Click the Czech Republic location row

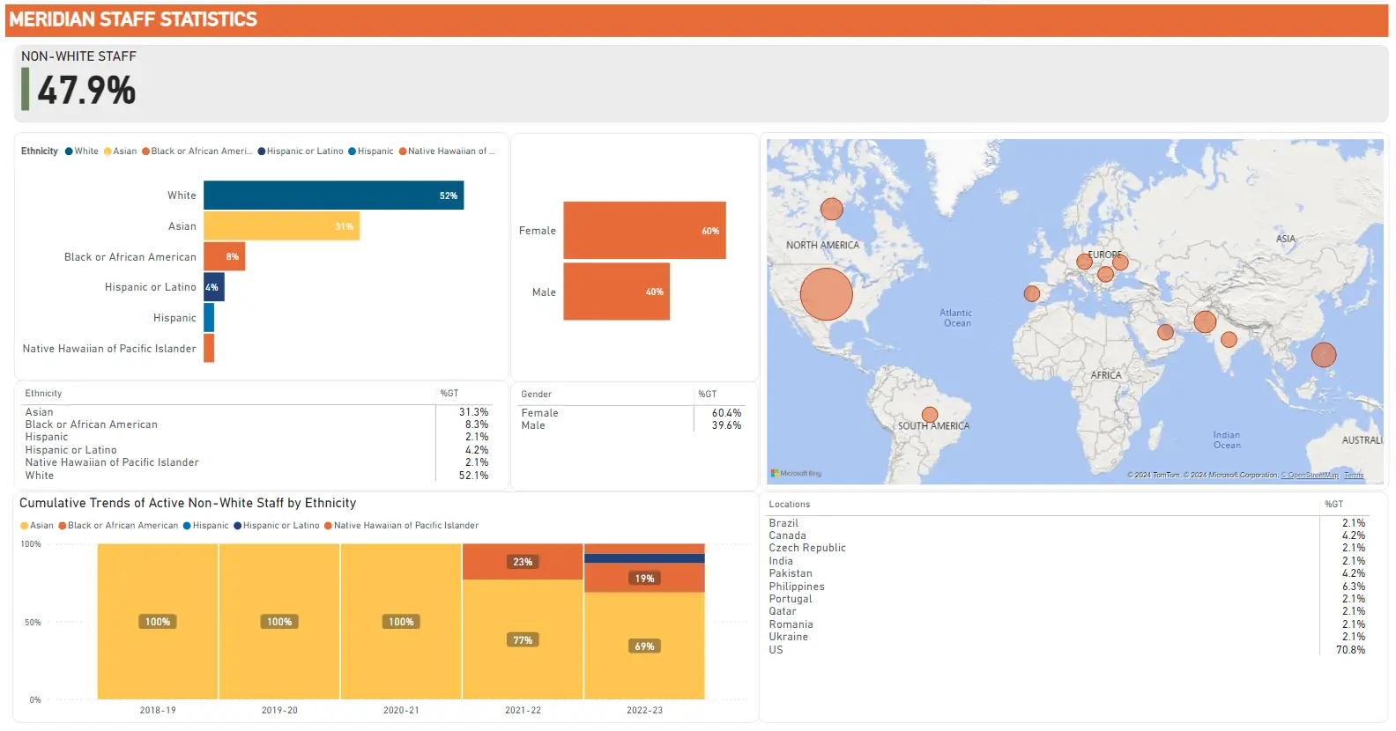pyautogui.click(x=1067, y=548)
